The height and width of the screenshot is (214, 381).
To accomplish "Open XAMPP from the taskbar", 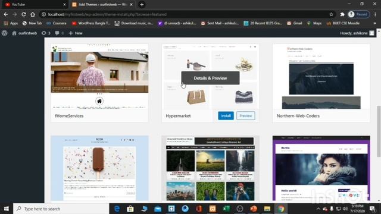I will (x=213, y=209).
